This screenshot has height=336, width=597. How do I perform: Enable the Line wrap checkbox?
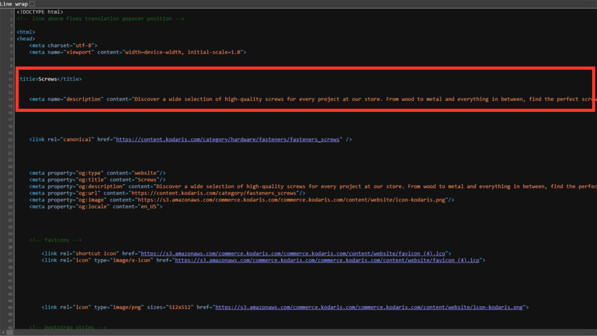[x=32, y=4]
